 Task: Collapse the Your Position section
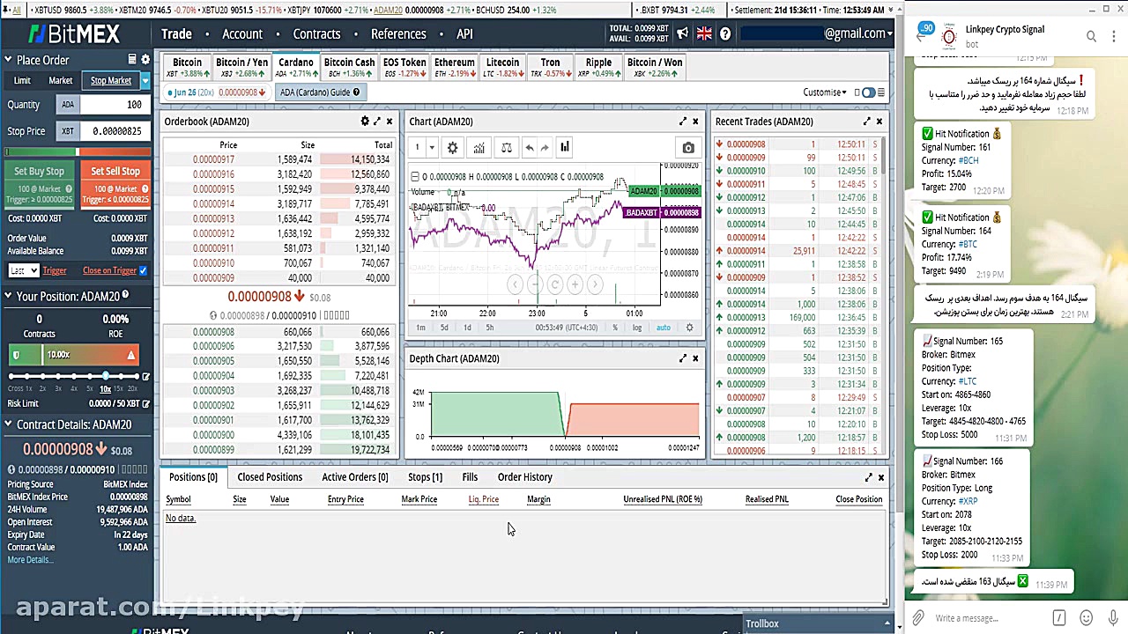8,296
